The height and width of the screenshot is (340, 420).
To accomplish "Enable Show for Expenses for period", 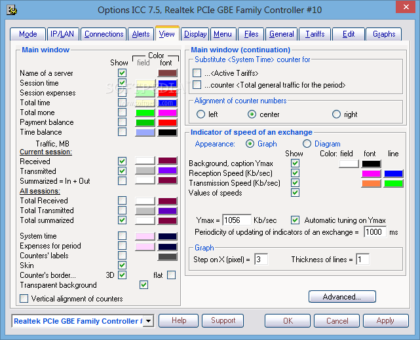I will pos(122,245).
